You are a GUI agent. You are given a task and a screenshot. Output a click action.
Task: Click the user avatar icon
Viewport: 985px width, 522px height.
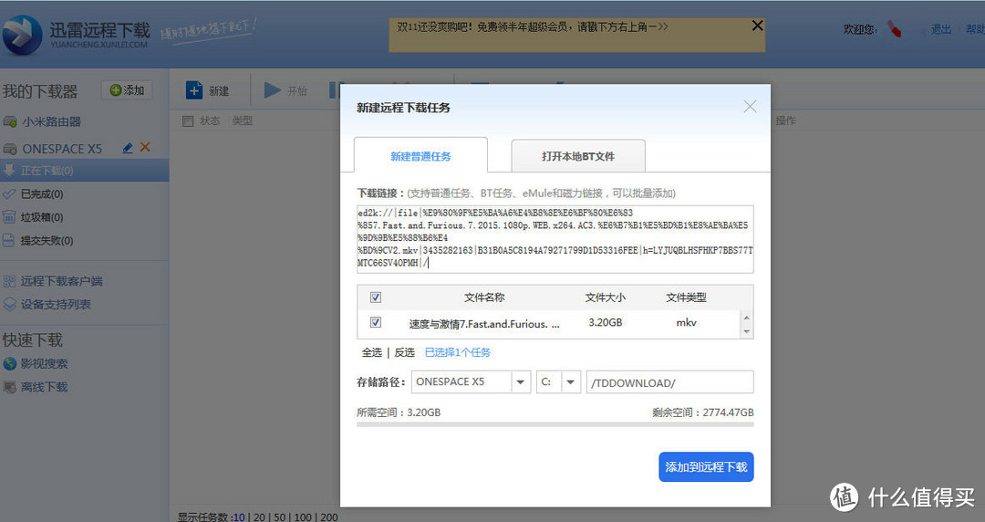coord(895,29)
